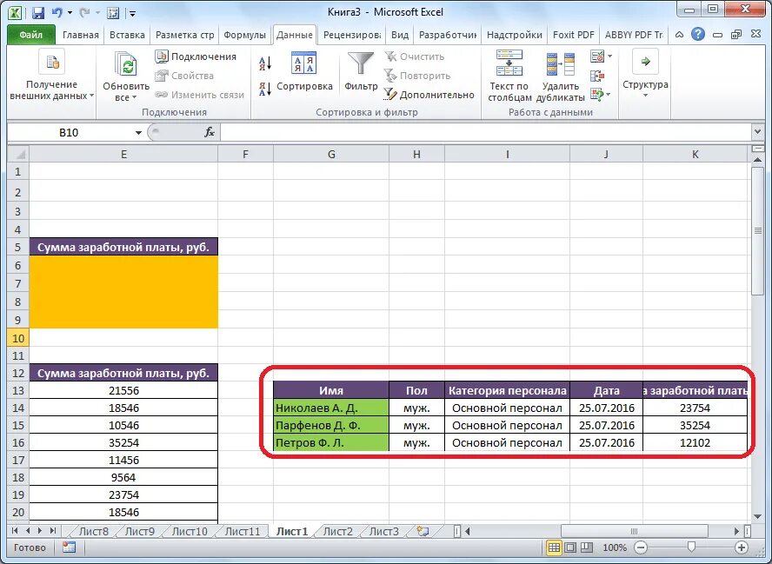Click the vertical scrollbar thumb
This screenshot has height=564, width=772.
pyautogui.click(x=758, y=231)
